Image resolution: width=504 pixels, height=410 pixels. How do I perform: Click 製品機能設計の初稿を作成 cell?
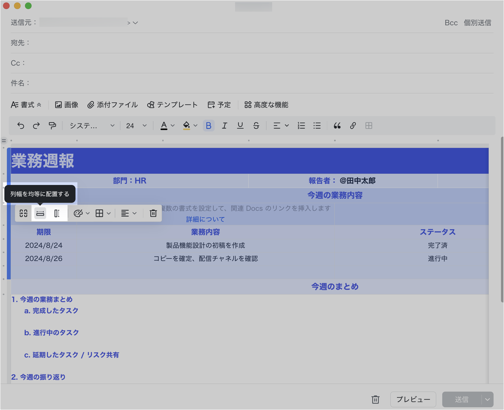pyautogui.click(x=206, y=245)
